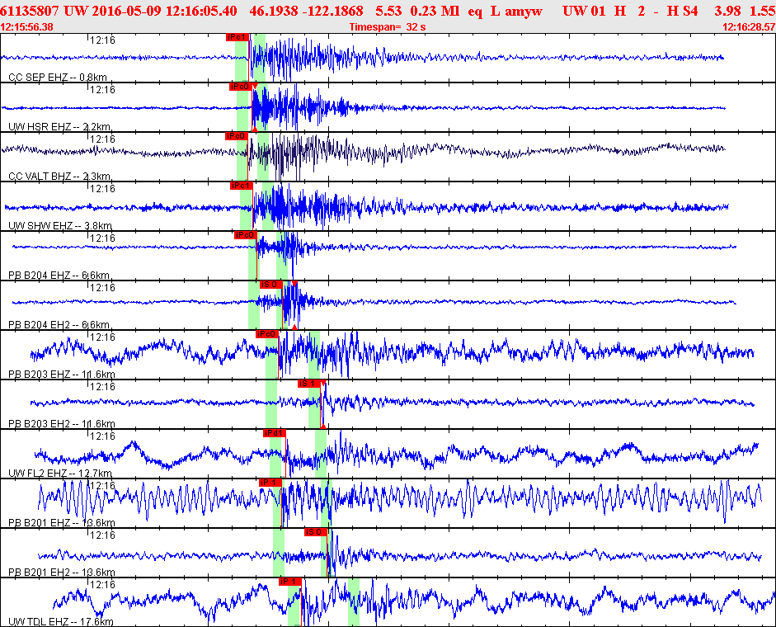Click the UW FL2 EHZ station label
This screenshot has height=627, width=776.
[x=59, y=473]
